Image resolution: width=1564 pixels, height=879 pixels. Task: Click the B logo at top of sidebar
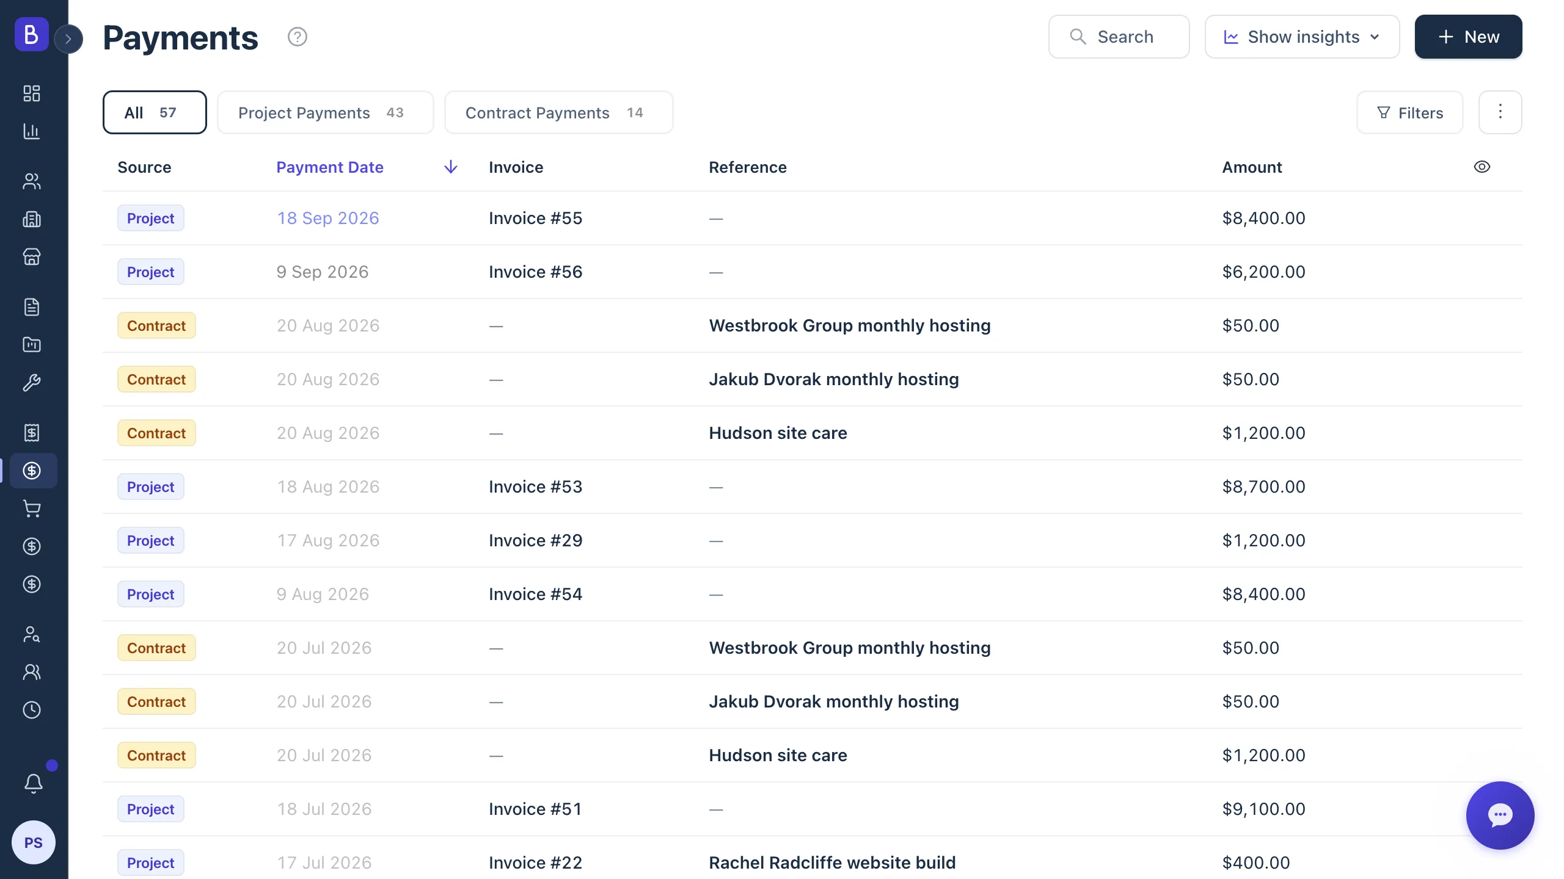(32, 35)
